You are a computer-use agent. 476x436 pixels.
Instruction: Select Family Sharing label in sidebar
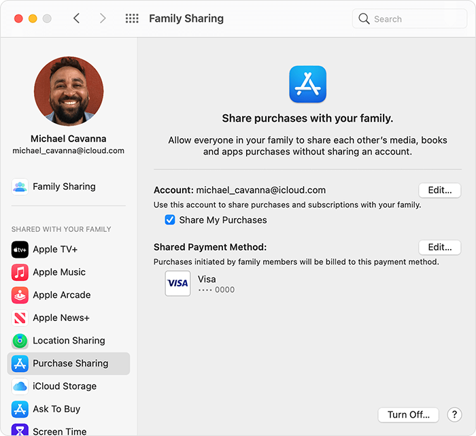(x=64, y=186)
